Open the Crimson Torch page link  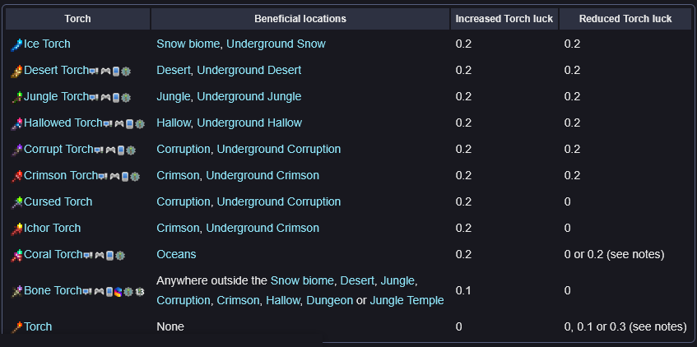click(60, 175)
